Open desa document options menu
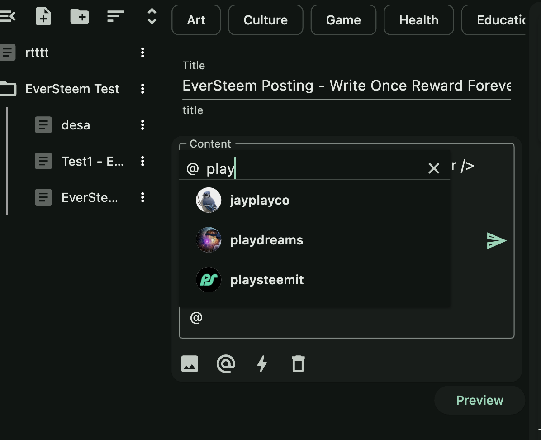The height and width of the screenshot is (440, 541). point(142,125)
